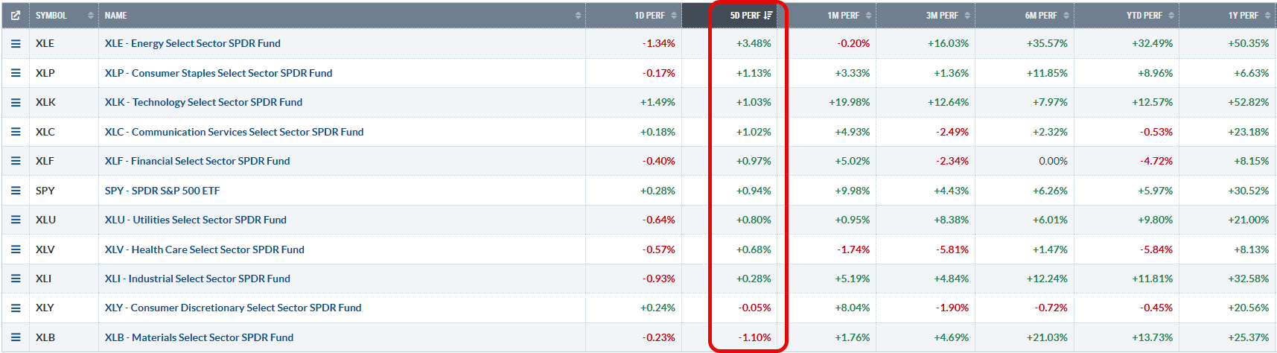Sort by 1M PERF column header
This screenshot has height=353, width=1277.
[x=849, y=15]
